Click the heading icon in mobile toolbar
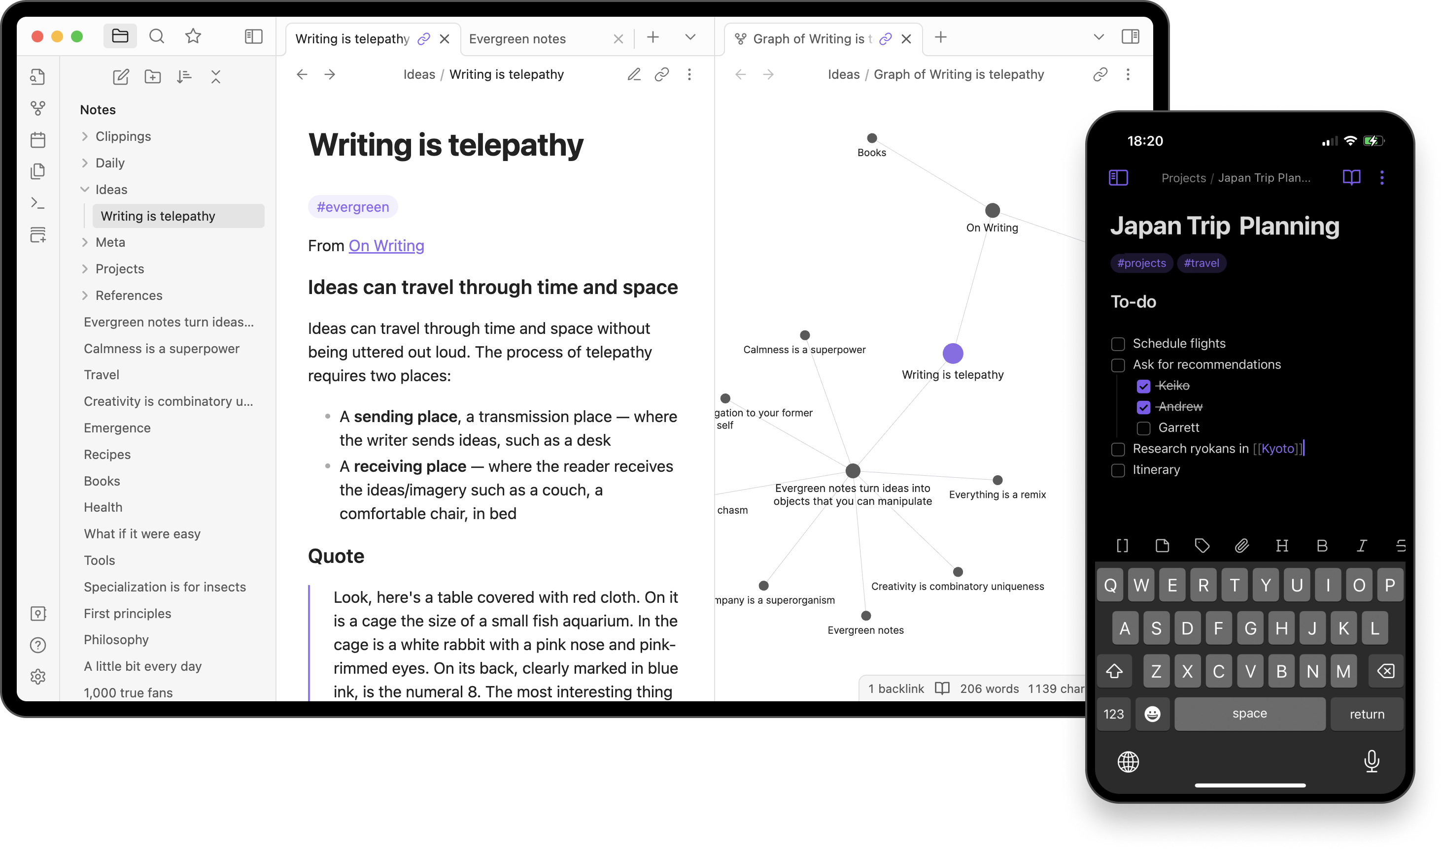This screenshot has height=851, width=1443. [1281, 546]
